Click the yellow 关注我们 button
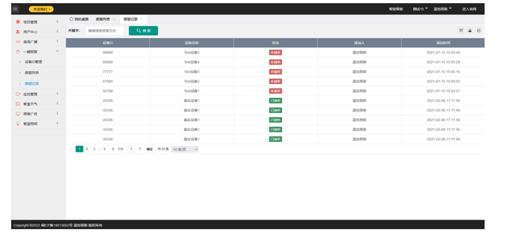The image size is (505, 239). tap(41, 9)
